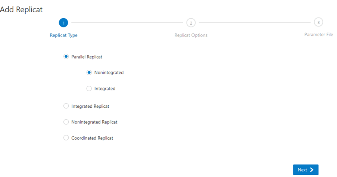Enable the Integrated sub-option radio circle

point(89,89)
